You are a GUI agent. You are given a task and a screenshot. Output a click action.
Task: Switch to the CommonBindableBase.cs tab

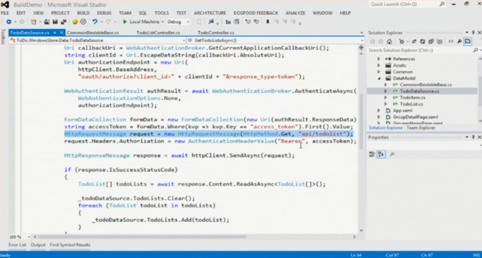(x=92, y=33)
